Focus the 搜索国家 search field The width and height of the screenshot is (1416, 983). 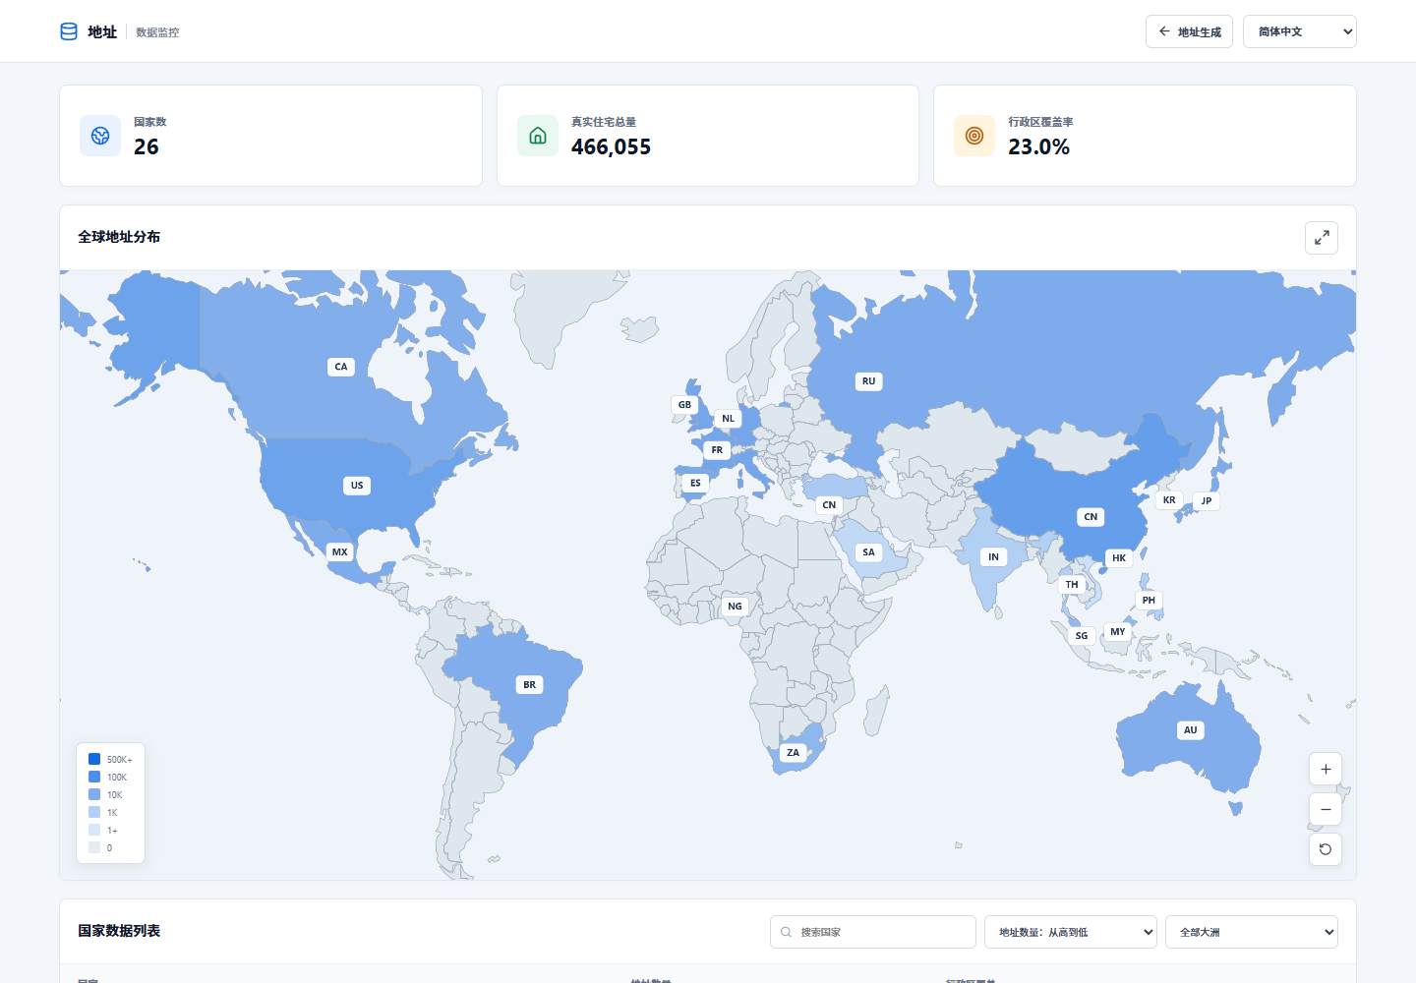tap(873, 932)
